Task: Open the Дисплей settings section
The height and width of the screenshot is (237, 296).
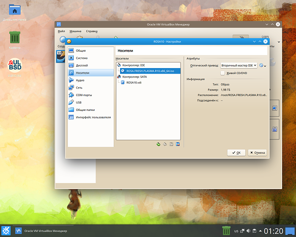Action: pos(90,65)
